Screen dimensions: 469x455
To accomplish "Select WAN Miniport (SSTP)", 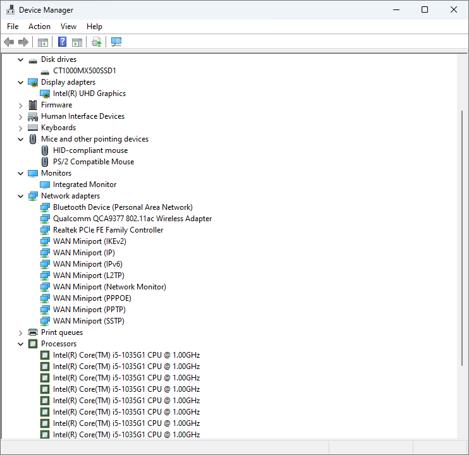I will click(x=88, y=321).
